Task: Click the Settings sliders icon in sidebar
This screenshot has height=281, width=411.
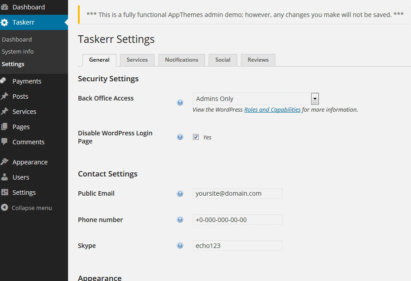Action: click(4, 192)
